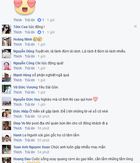This screenshot has height=163, width=140.
Task: Open Tuan Anh Nguyen Xuan's profile link
Action: click(32, 147)
